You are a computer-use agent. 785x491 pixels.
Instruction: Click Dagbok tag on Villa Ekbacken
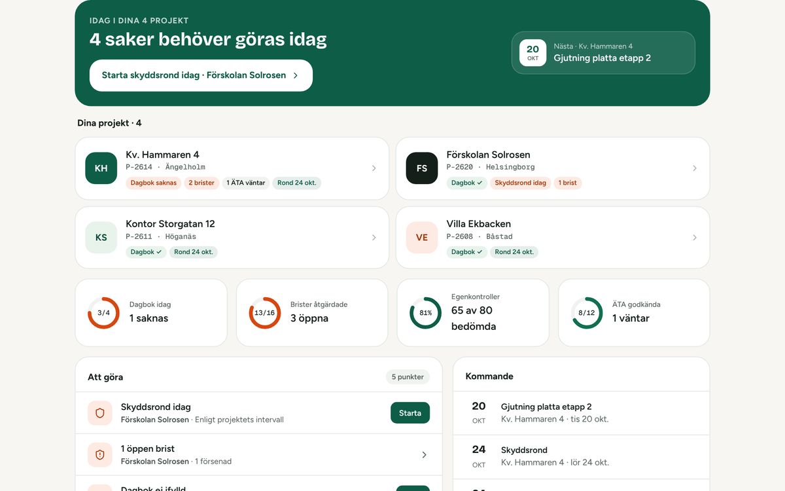pos(467,252)
